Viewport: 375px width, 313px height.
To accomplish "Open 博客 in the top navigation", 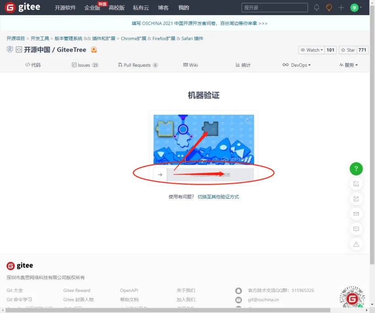I will (x=163, y=8).
